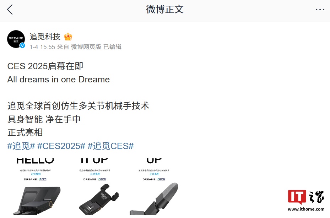Screen dimensions: 330x218
Task: Open the #追觅CES# hashtag
Action: (111, 146)
